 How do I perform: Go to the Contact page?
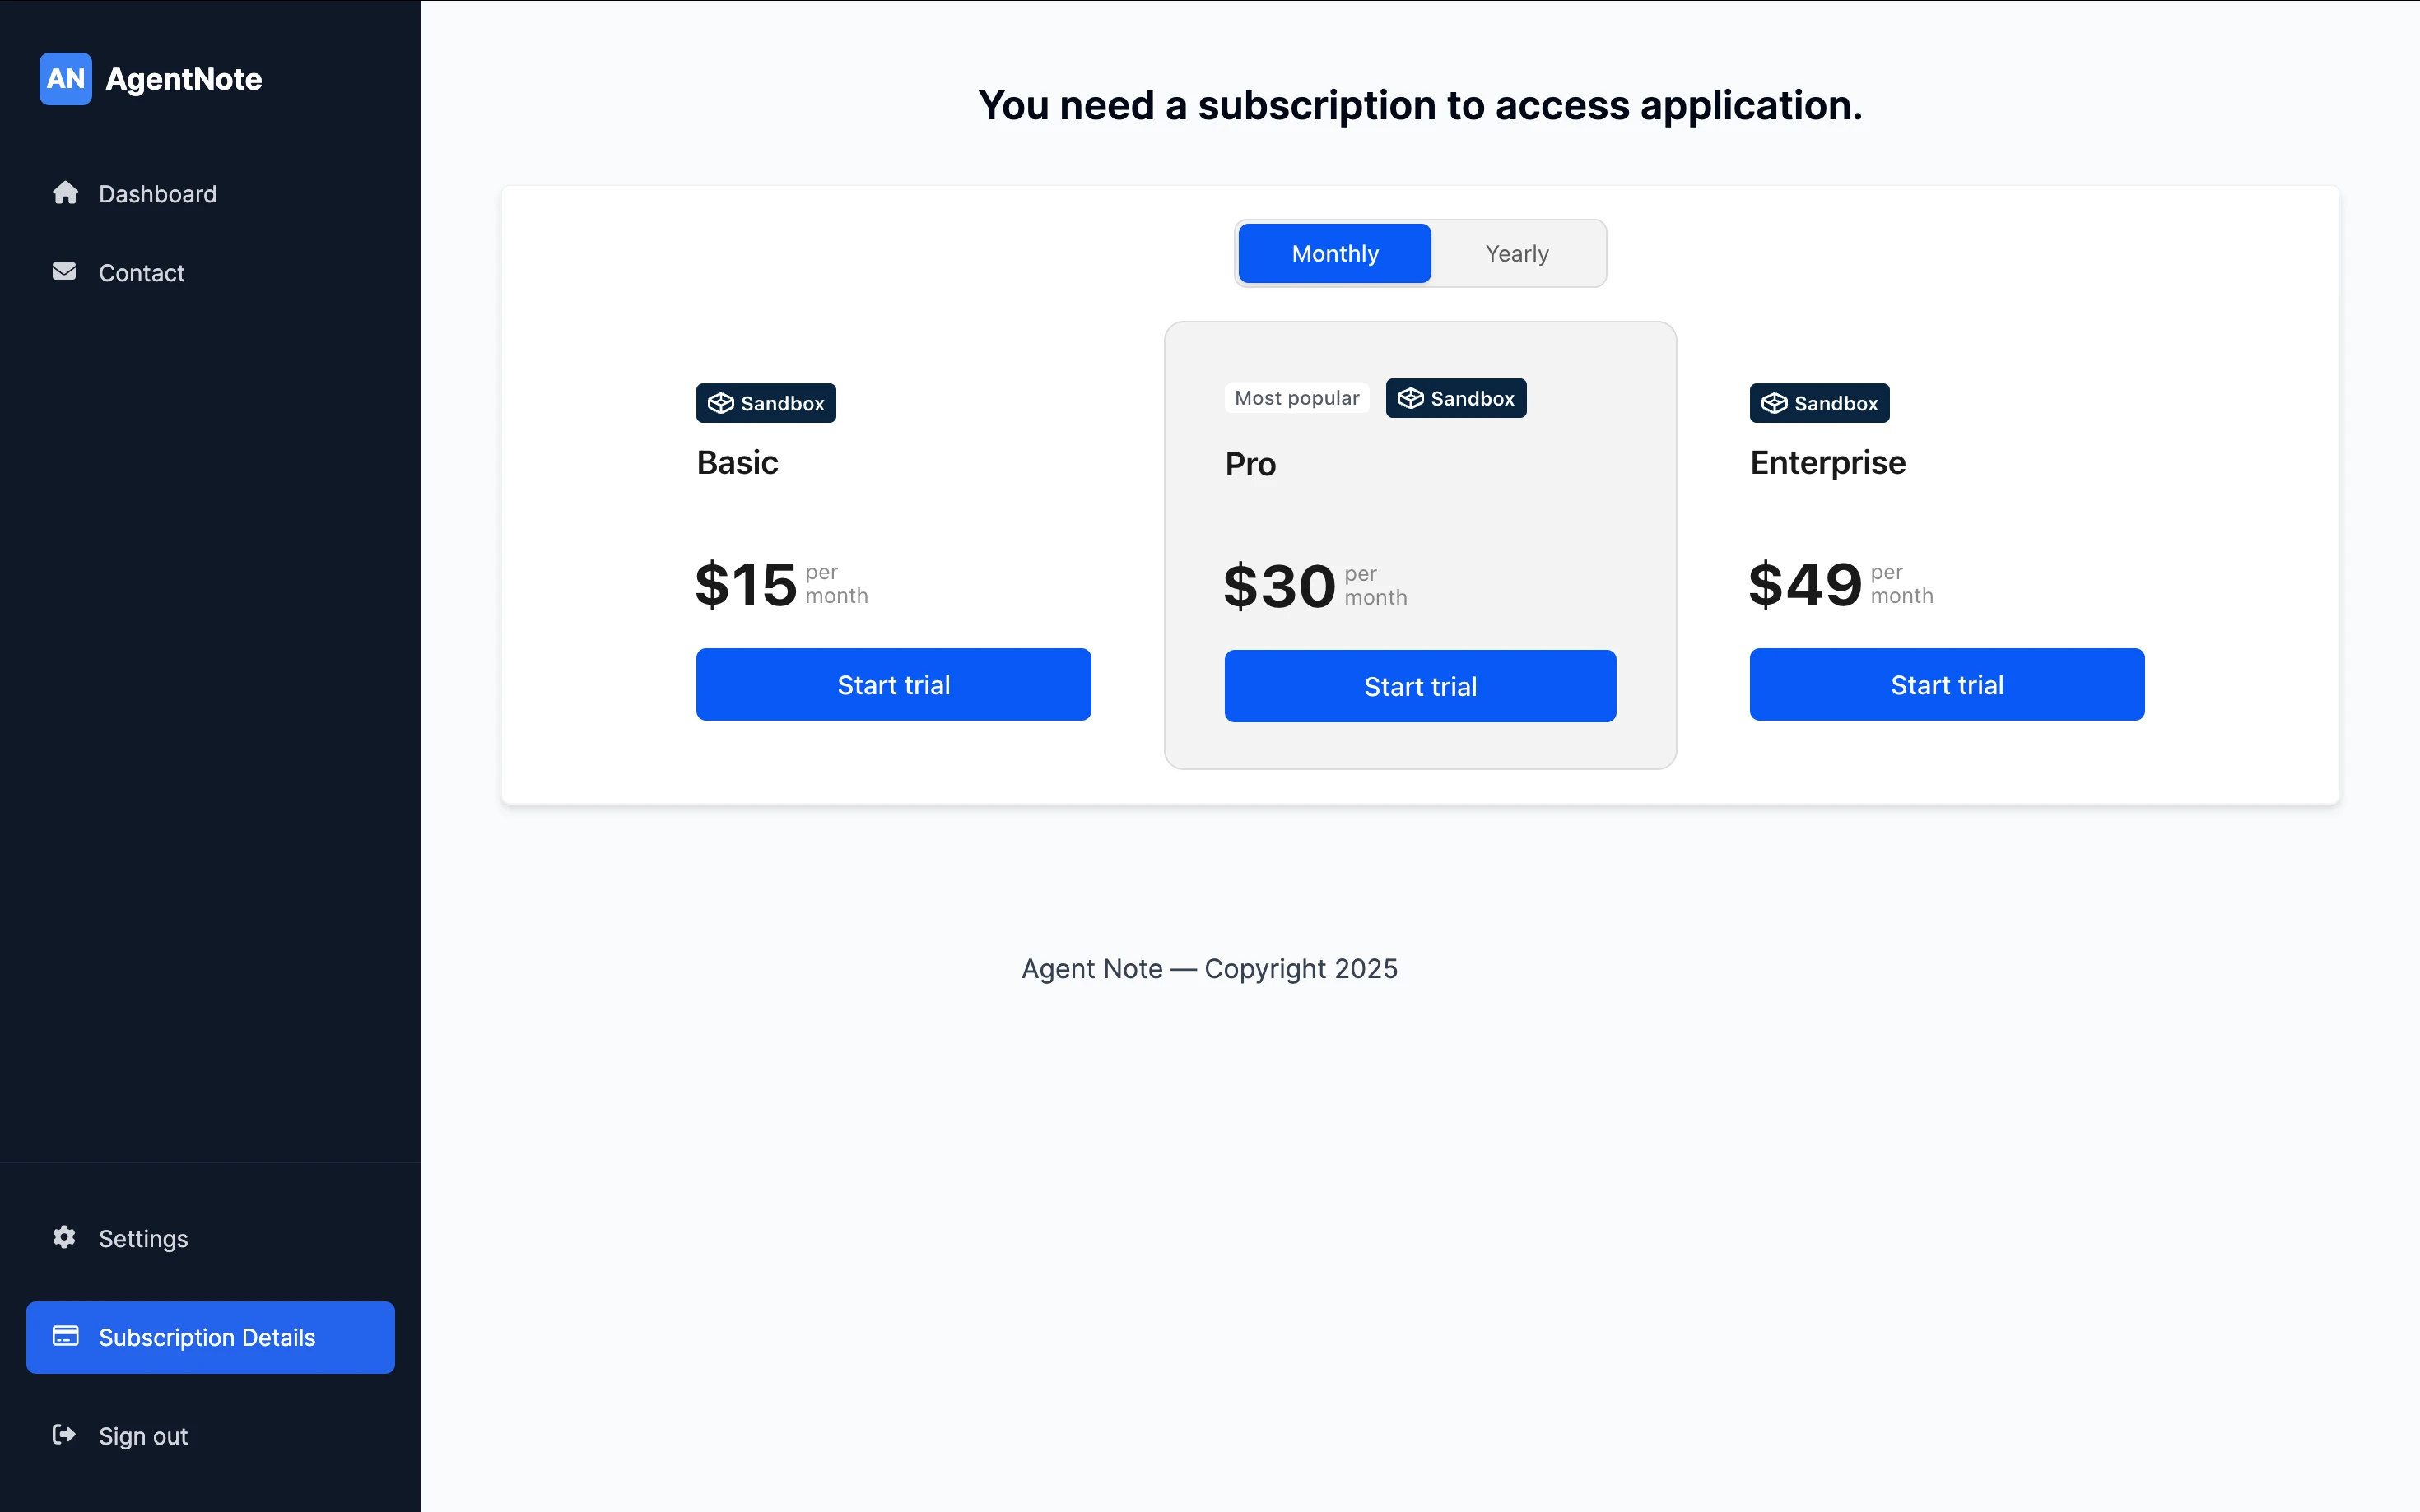coord(141,273)
